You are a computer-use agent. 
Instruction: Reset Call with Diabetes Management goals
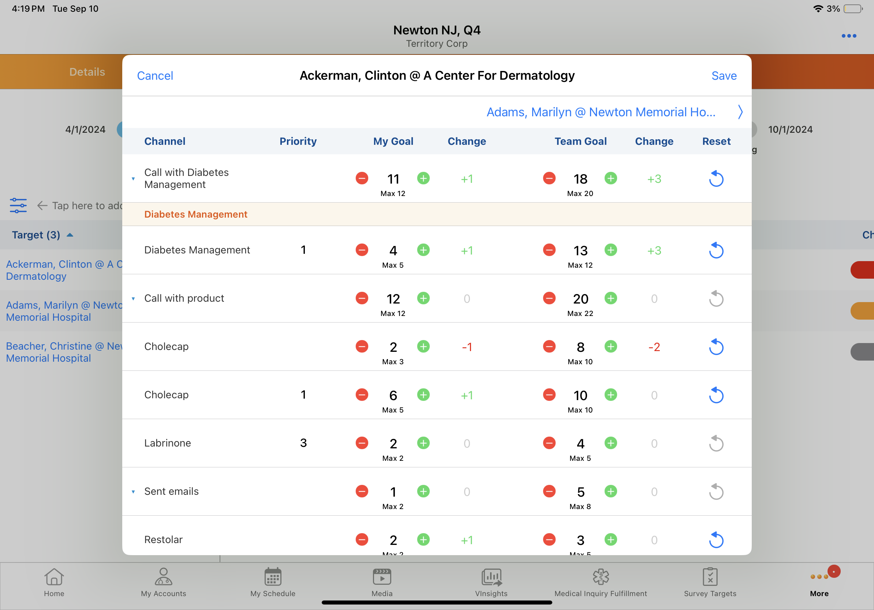pyautogui.click(x=716, y=179)
